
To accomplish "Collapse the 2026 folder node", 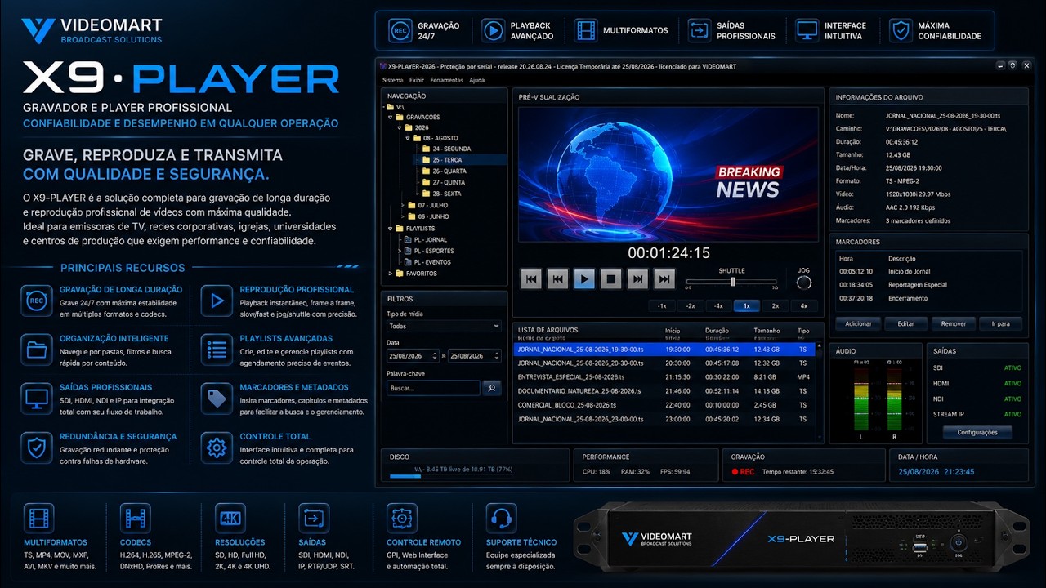I will (400, 128).
